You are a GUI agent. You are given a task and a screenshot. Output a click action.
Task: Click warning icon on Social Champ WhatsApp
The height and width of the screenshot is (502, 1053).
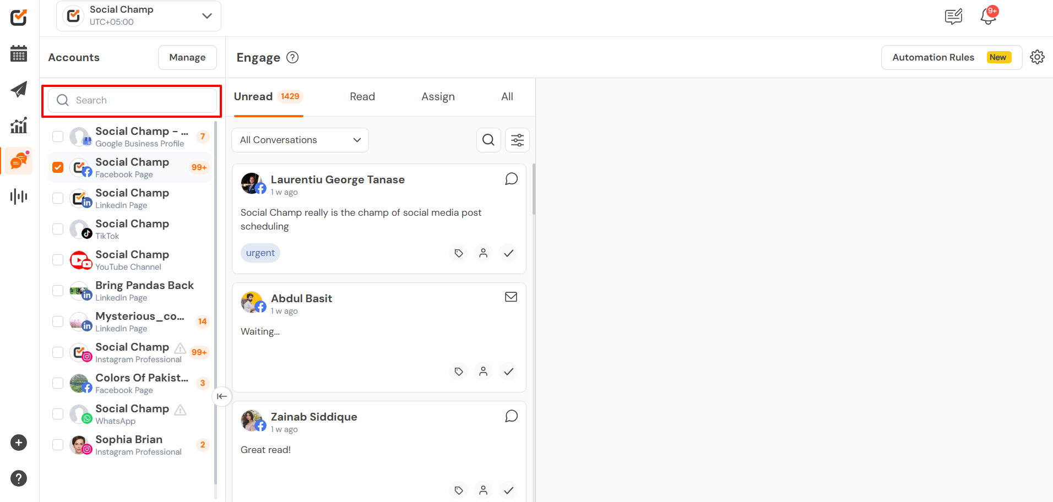click(x=180, y=410)
